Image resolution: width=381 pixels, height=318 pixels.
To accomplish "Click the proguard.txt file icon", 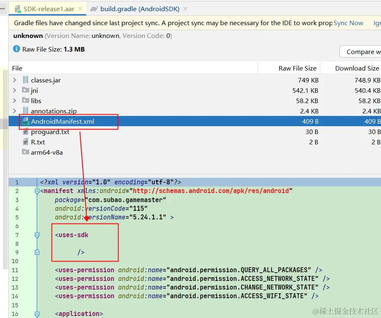I will [25, 132].
